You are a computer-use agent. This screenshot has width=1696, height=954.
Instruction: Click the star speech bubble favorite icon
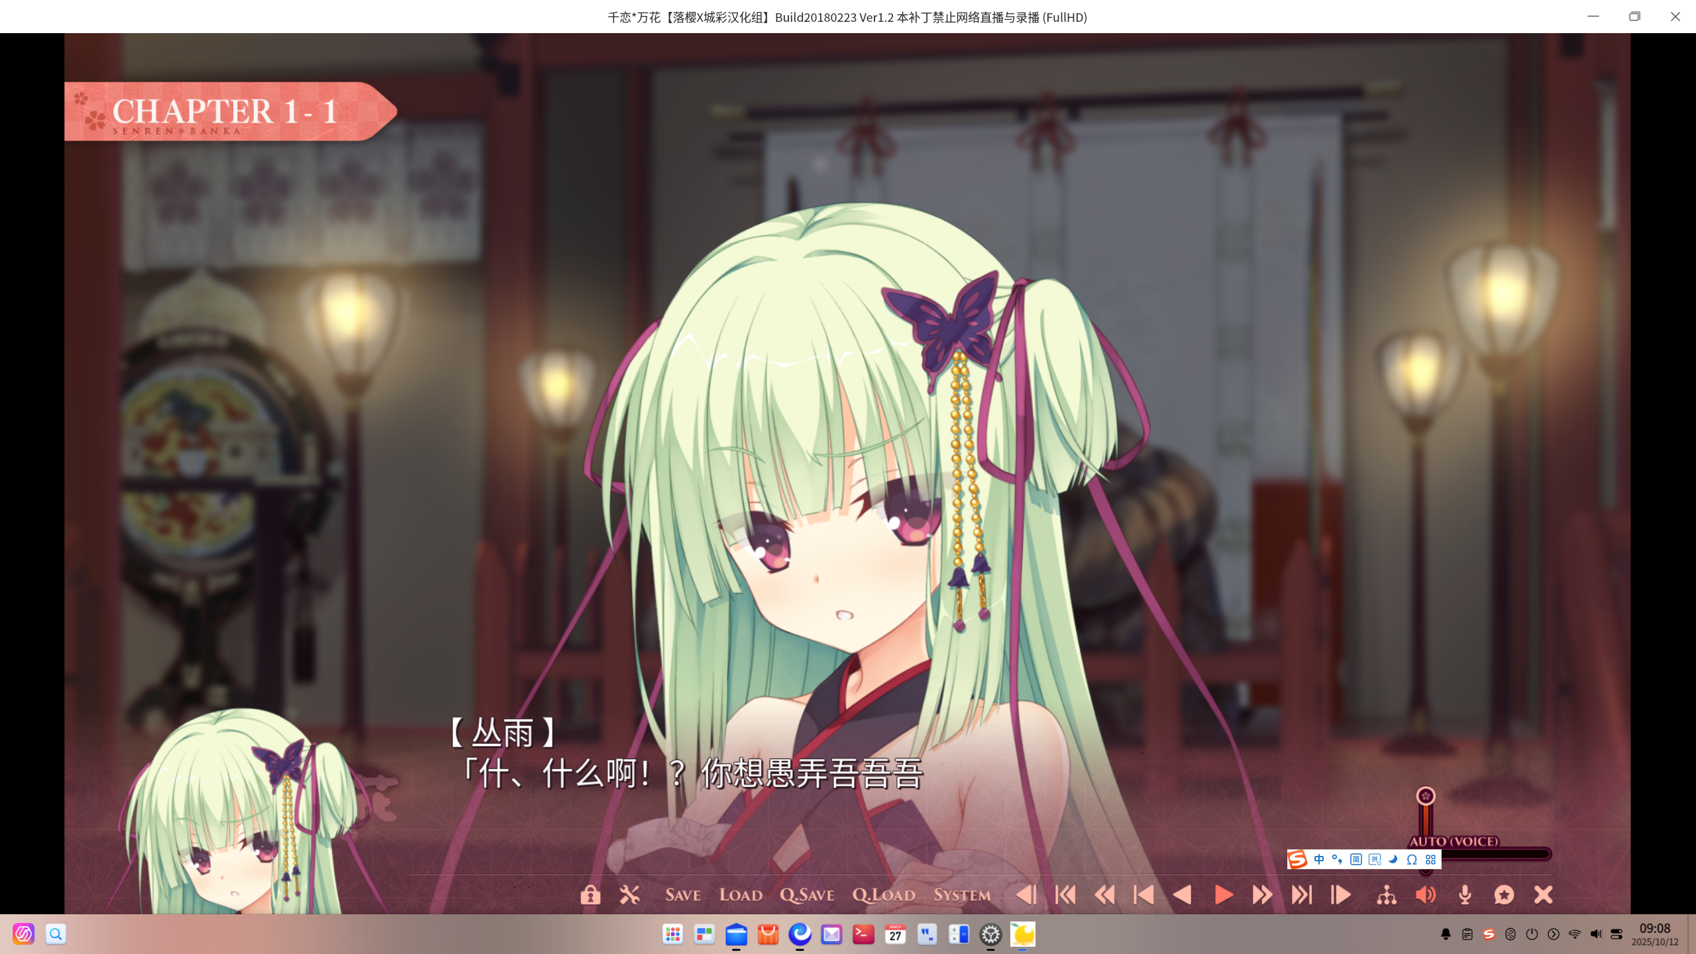tap(1504, 895)
